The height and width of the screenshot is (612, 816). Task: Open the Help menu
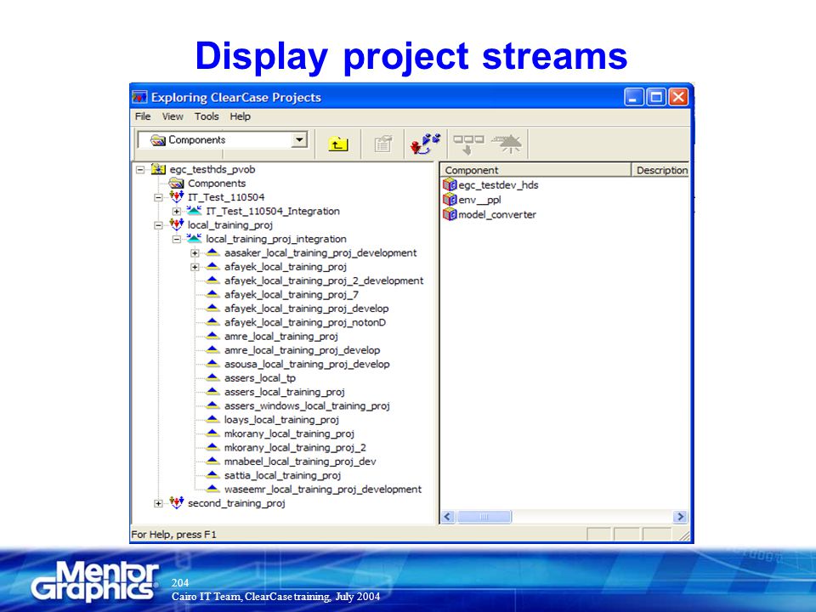240,116
